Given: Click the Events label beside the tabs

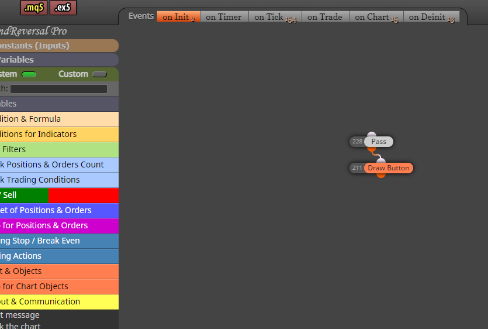Looking at the screenshot, I should (141, 16).
